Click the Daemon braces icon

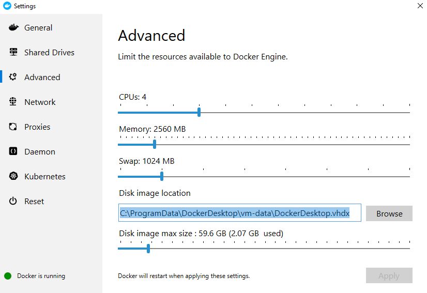tap(13, 151)
